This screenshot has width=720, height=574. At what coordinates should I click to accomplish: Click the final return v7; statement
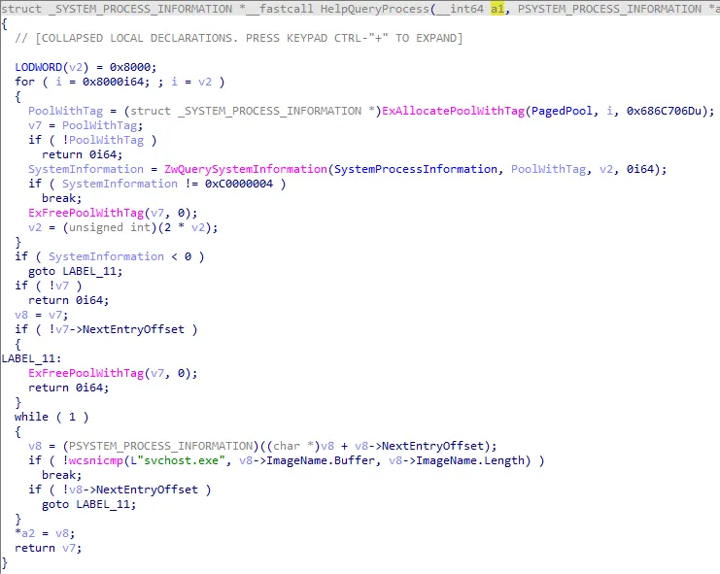click(49, 548)
